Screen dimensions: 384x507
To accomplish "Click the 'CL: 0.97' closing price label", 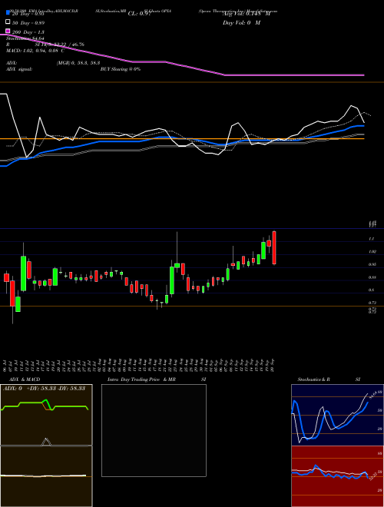I will (139, 14).
